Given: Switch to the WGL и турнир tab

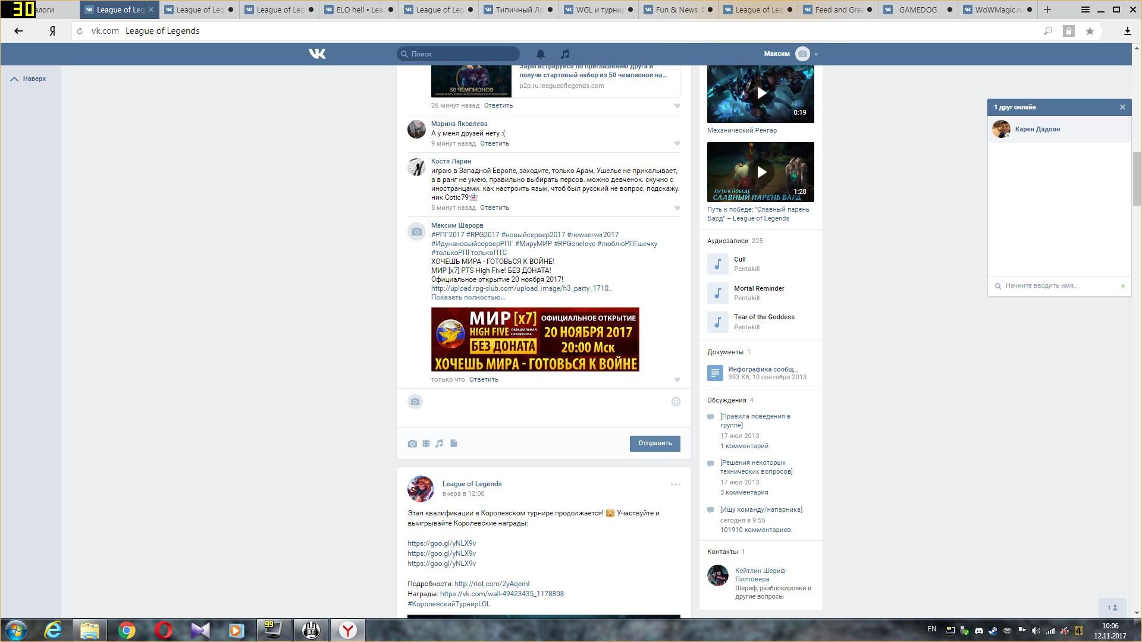Looking at the screenshot, I should click(598, 10).
